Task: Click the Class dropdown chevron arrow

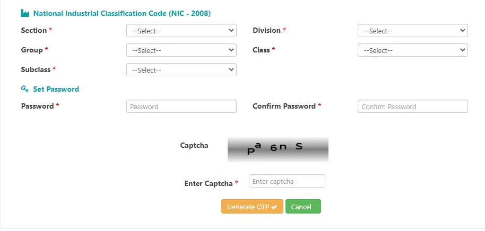Action: click(x=462, y=50)
